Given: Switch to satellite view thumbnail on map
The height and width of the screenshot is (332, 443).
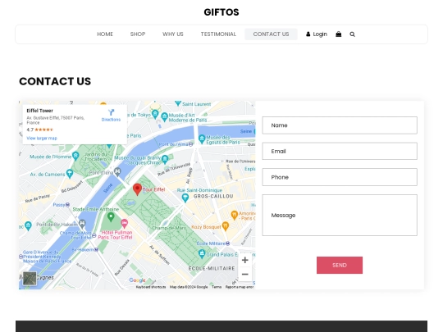Looking at the screenshot, I should point(30,279).
